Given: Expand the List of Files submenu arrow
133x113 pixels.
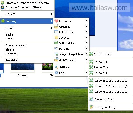Looking at the screenshot, I should click(86, 32).
